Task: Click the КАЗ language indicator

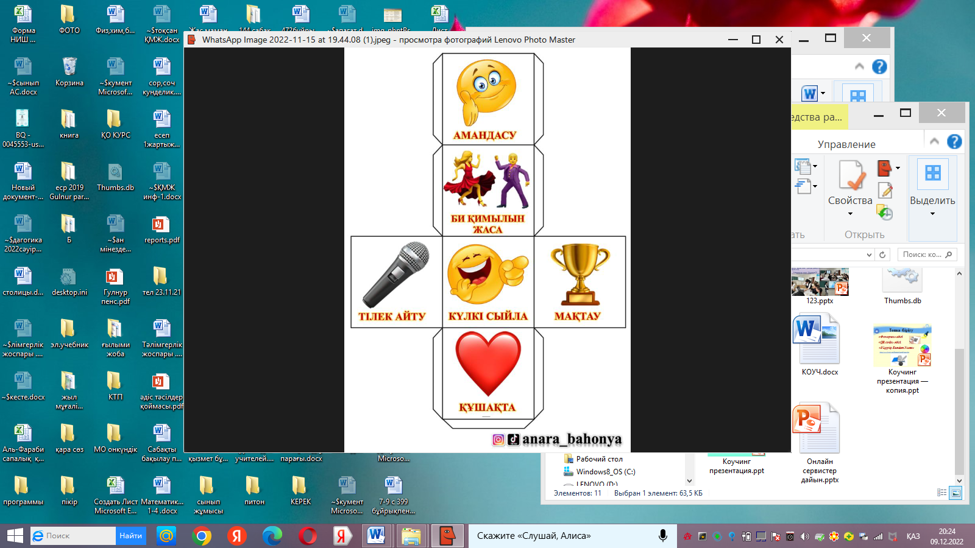Action: tap(913, 536)
